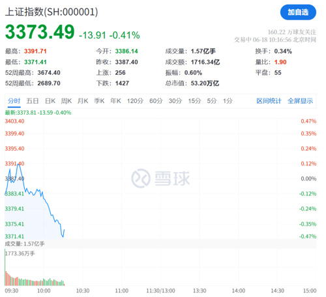Click the 平盘 count 55
Image resolution: width=326 pixels, height=297 pixels.
pos(278,72)
